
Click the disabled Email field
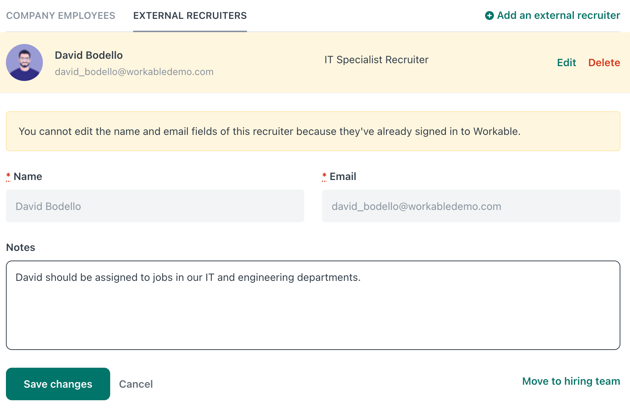[471, 206]
